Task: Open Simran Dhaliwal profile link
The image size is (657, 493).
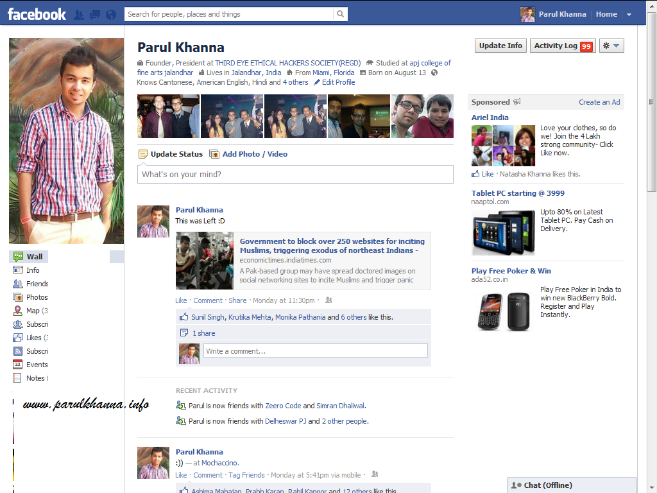Action: point(340,406)
